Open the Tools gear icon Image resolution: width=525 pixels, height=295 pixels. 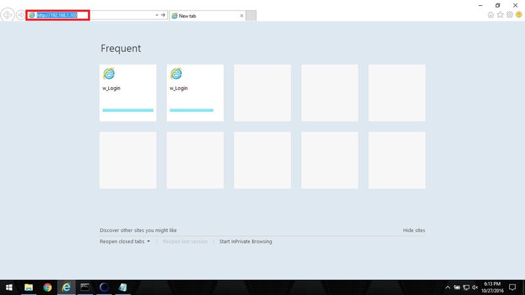coord(510,14)
